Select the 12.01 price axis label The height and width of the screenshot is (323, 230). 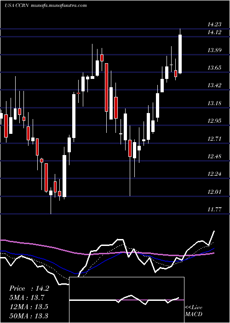click(x=214, y=192)
